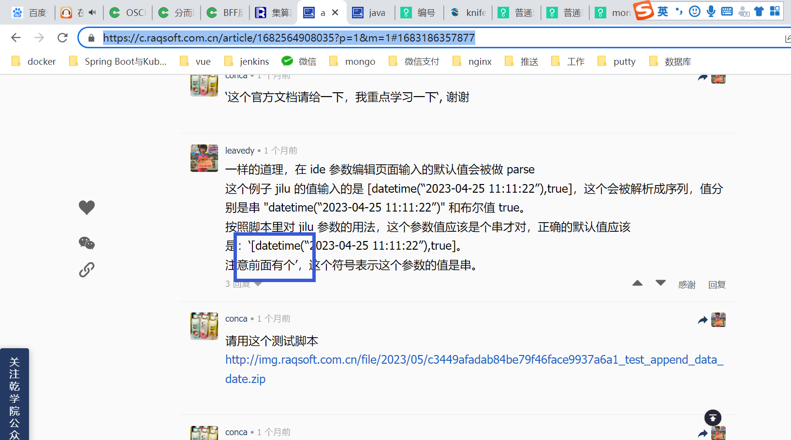Open the docker bookmark folder

point(34,61)
